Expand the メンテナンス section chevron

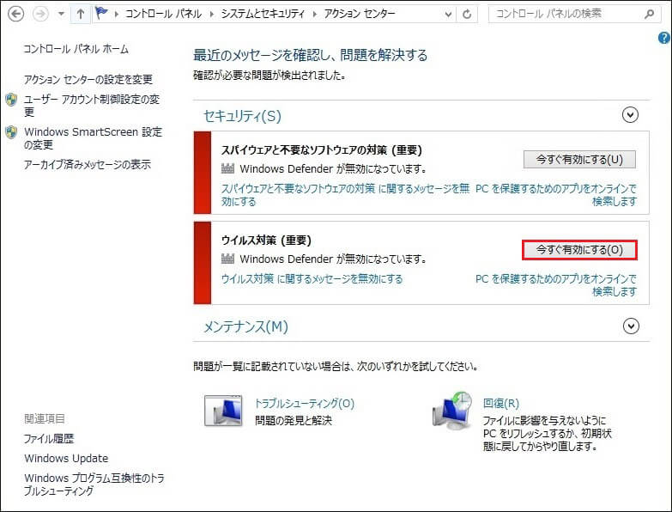click(x=631, y=326)
